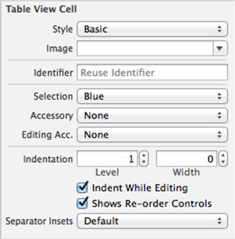Uncheck the Indent While Editing checkbox
The image size is (235, 239).
[x=83, y=188]
